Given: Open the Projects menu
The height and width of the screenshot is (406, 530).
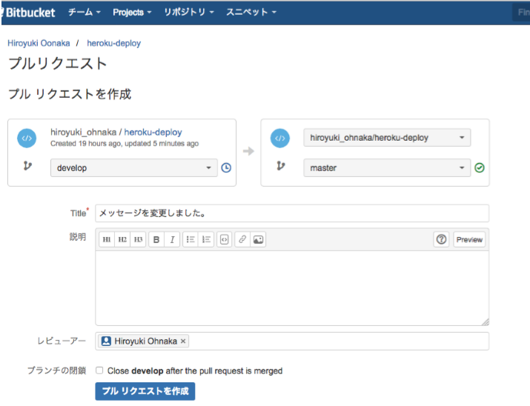Looking at the screenshot, I should (132, 12).
